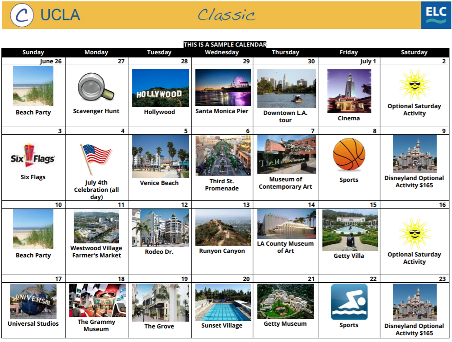Click the sun icon on July 16

click(x=414, y=233)
